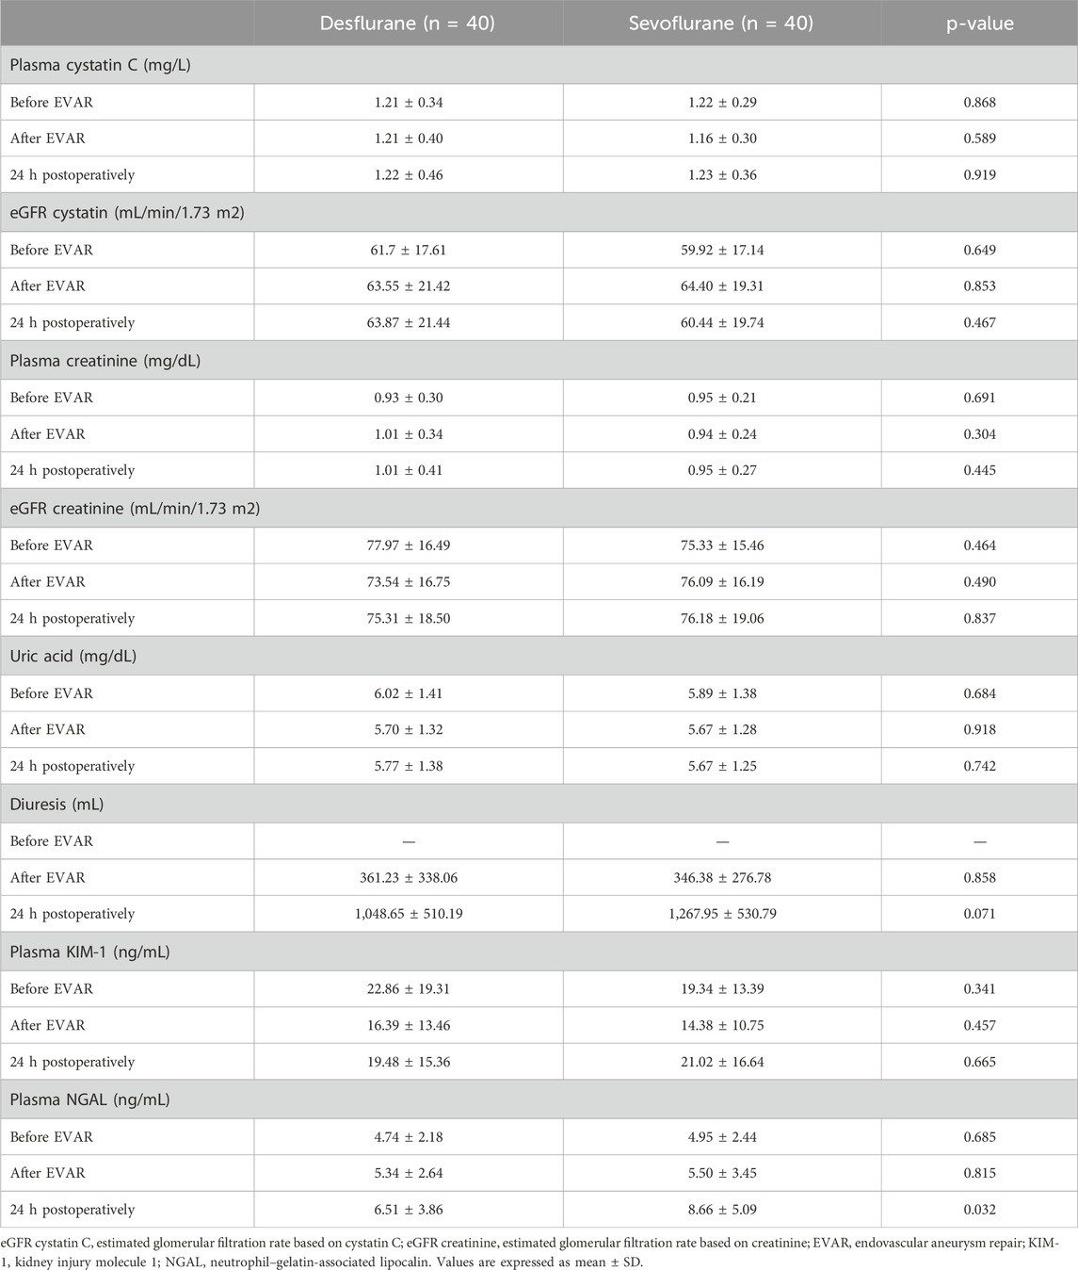
Task: Select the cell reading 22.86 ± 19.31
Action: tap(408, 989)
